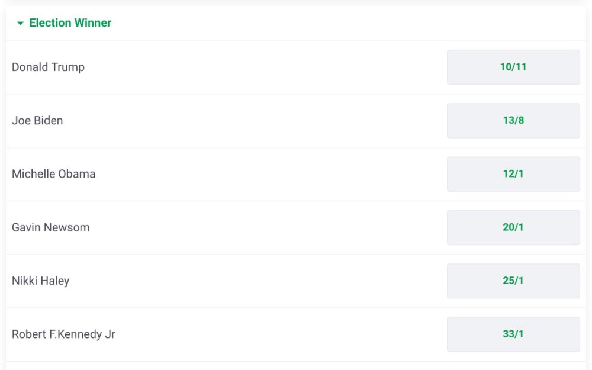Bet on Gavin Newsom's odds selection
The height and width of the screenshot is (370, 592).
513,227
